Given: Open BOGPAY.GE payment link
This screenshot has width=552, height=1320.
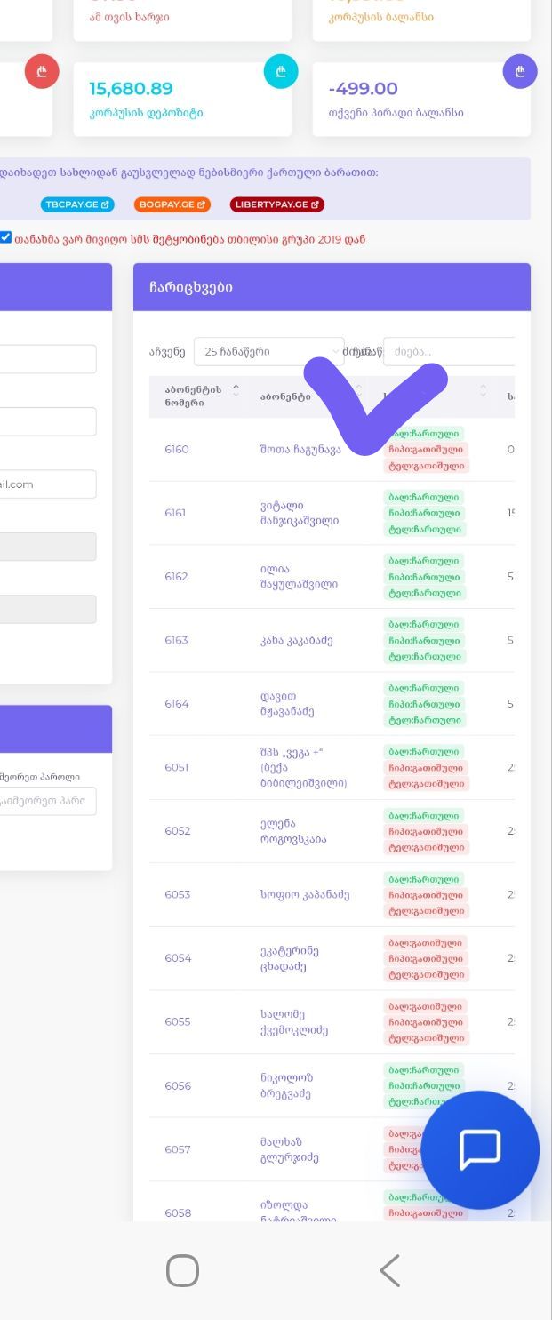Looking at the screenshot, I should click(x=172, y=204).
